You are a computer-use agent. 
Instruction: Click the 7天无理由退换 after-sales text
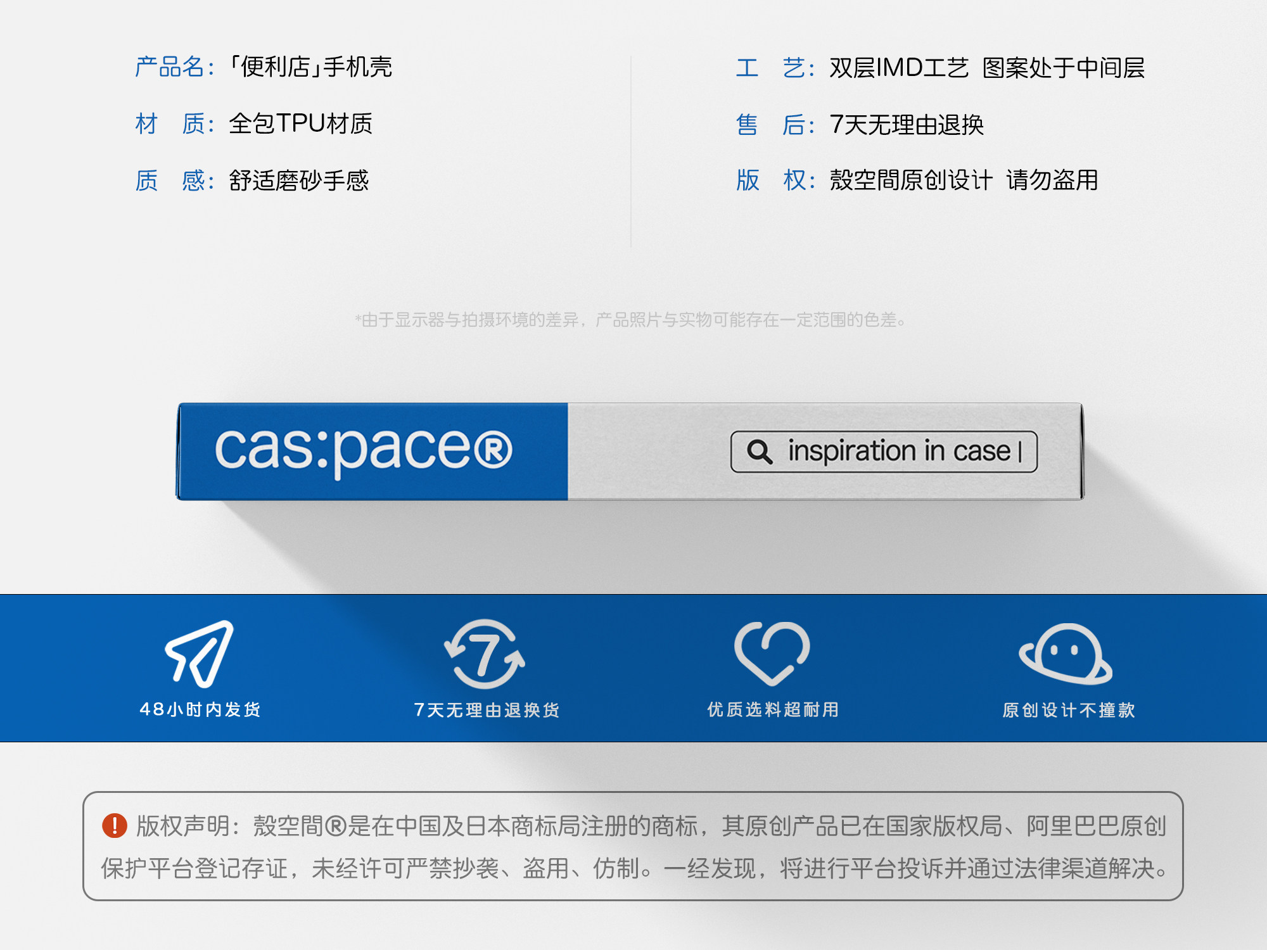(x=906, y=125)
